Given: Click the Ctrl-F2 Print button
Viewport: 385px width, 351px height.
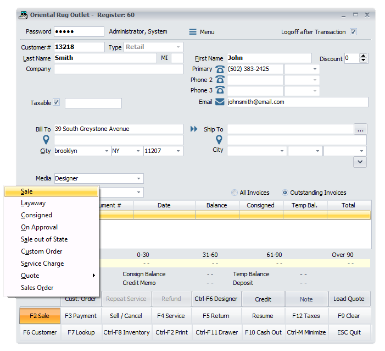Looking at the screenshot, I should click(171, 332).
